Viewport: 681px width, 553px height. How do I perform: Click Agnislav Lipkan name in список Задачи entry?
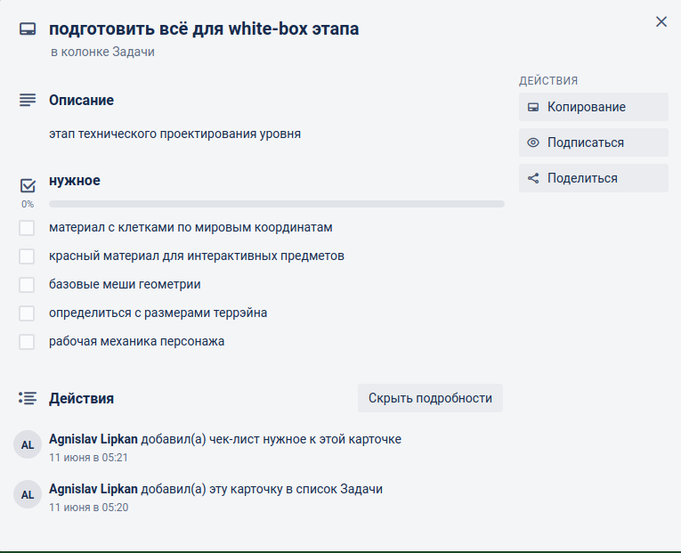(x=93, y=489)
